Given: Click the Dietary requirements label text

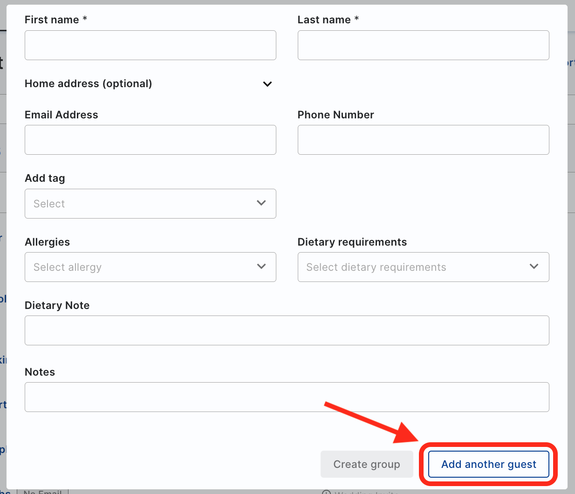Looking at the screenshot, I should click(352, 242).
